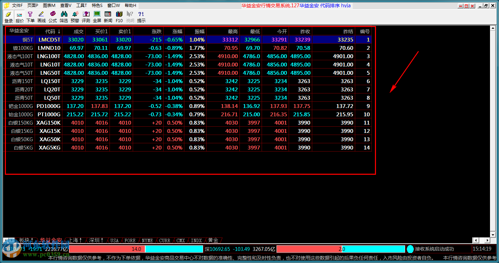The width and height of the screenshot is (499, 263).
Task: Click the 评测 evaluation icon
Action: (x=86, y=17)
